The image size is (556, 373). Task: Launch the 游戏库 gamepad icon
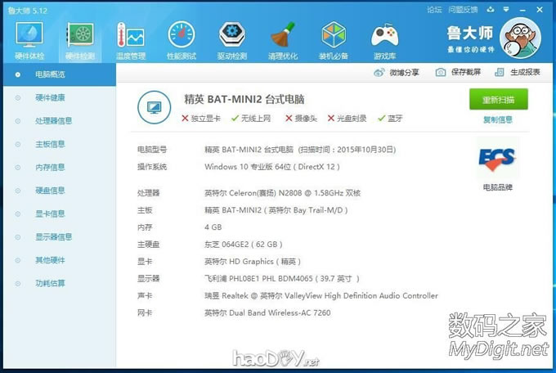384,37
